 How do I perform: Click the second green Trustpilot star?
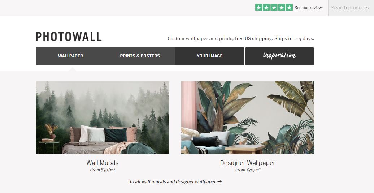tap(266, 8)
